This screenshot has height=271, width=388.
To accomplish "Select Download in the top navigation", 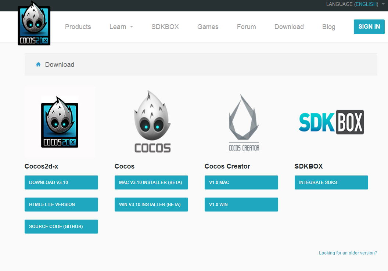I will 289,27.
